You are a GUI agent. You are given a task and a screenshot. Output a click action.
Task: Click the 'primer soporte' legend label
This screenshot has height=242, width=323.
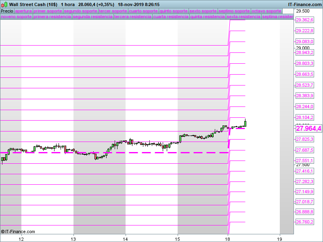tap(48, 11)
